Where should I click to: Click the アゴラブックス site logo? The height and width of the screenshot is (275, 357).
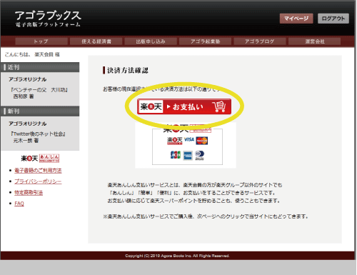point(48,19)
